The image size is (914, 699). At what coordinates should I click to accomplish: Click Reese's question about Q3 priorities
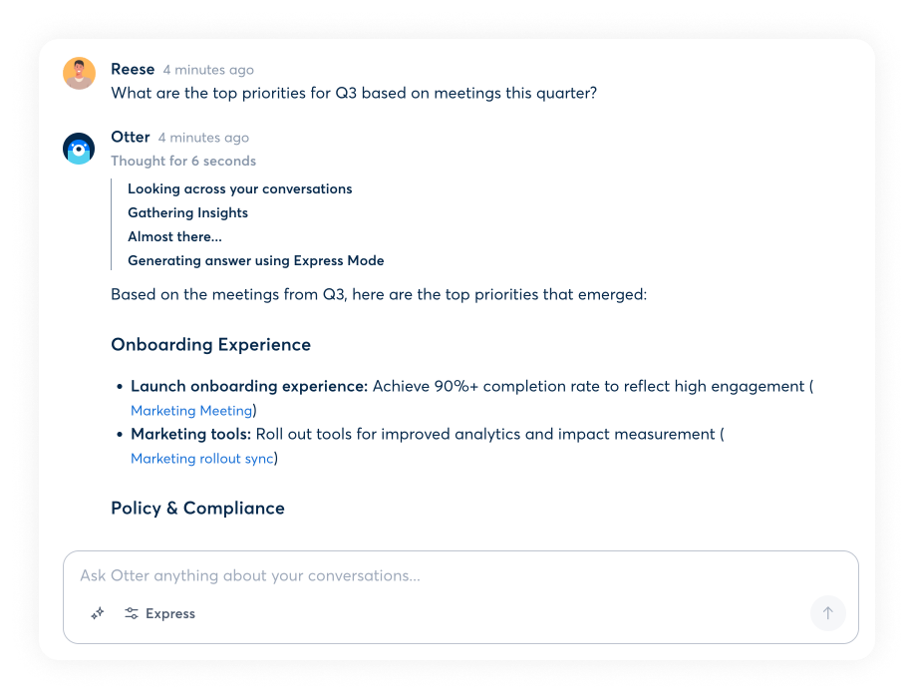[354, 94]
